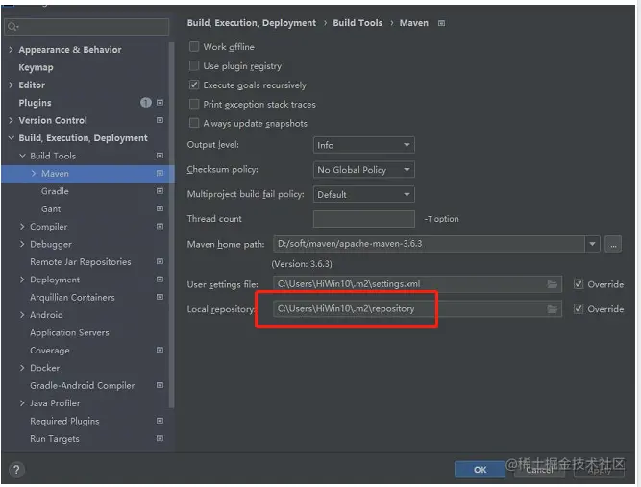Click Build, Execution, Deployment breadcrumb
Viewport: 641px width, 487px height.
click(x=252, y=23)
